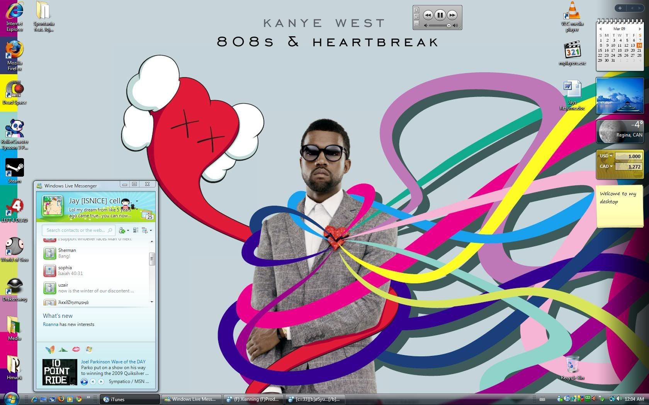
Task: Launch the RollerCoaster Tycoon 3 shortcut
Action: click(15, 134)
